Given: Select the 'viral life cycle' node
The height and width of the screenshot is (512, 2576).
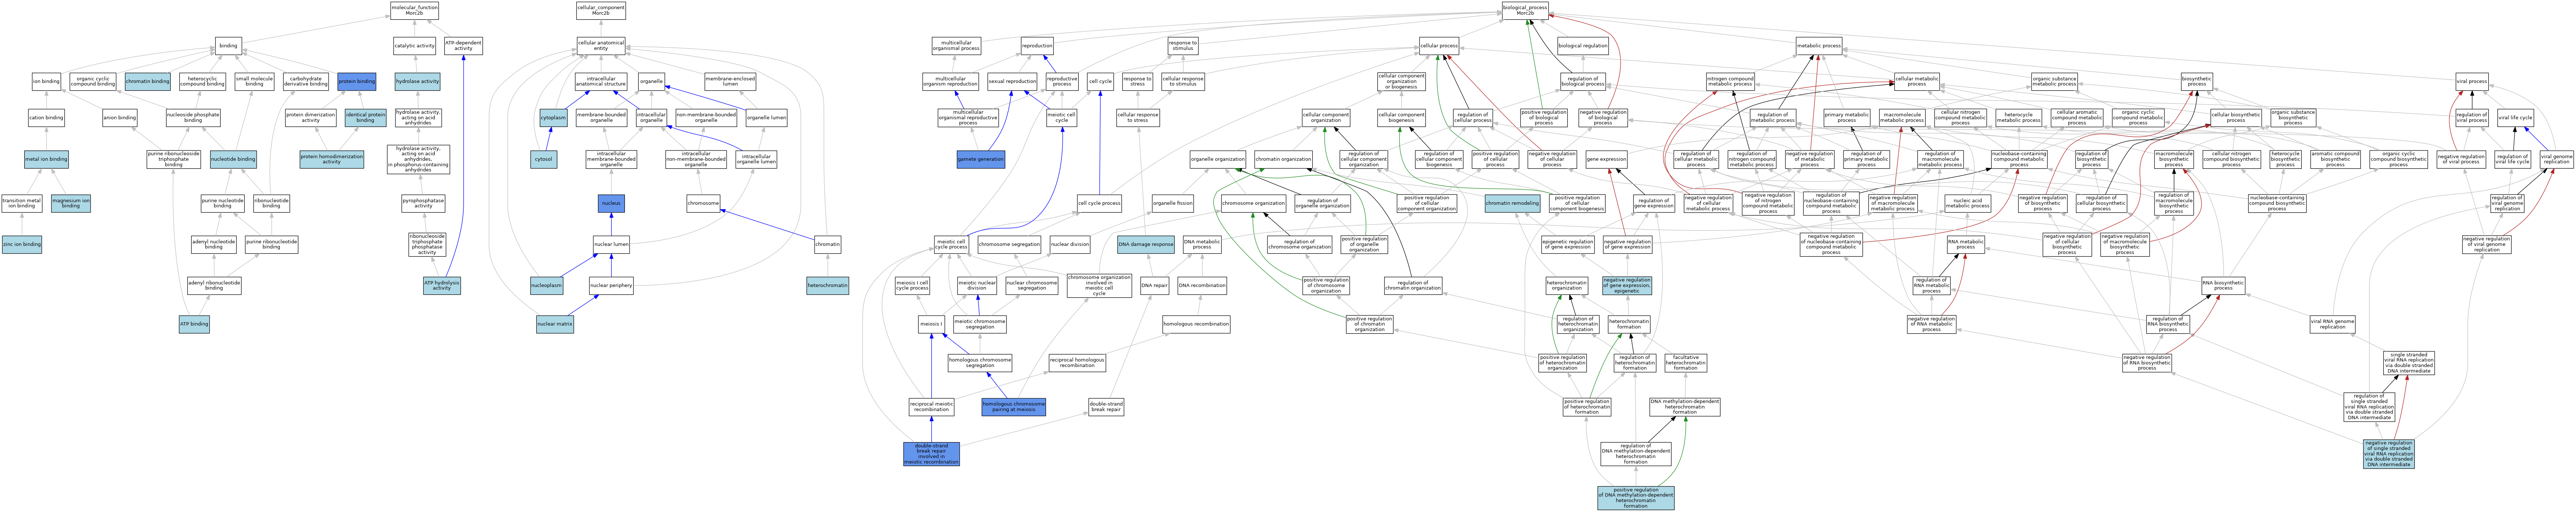Looking at the screenshot, I should [x=2515, y=118].
